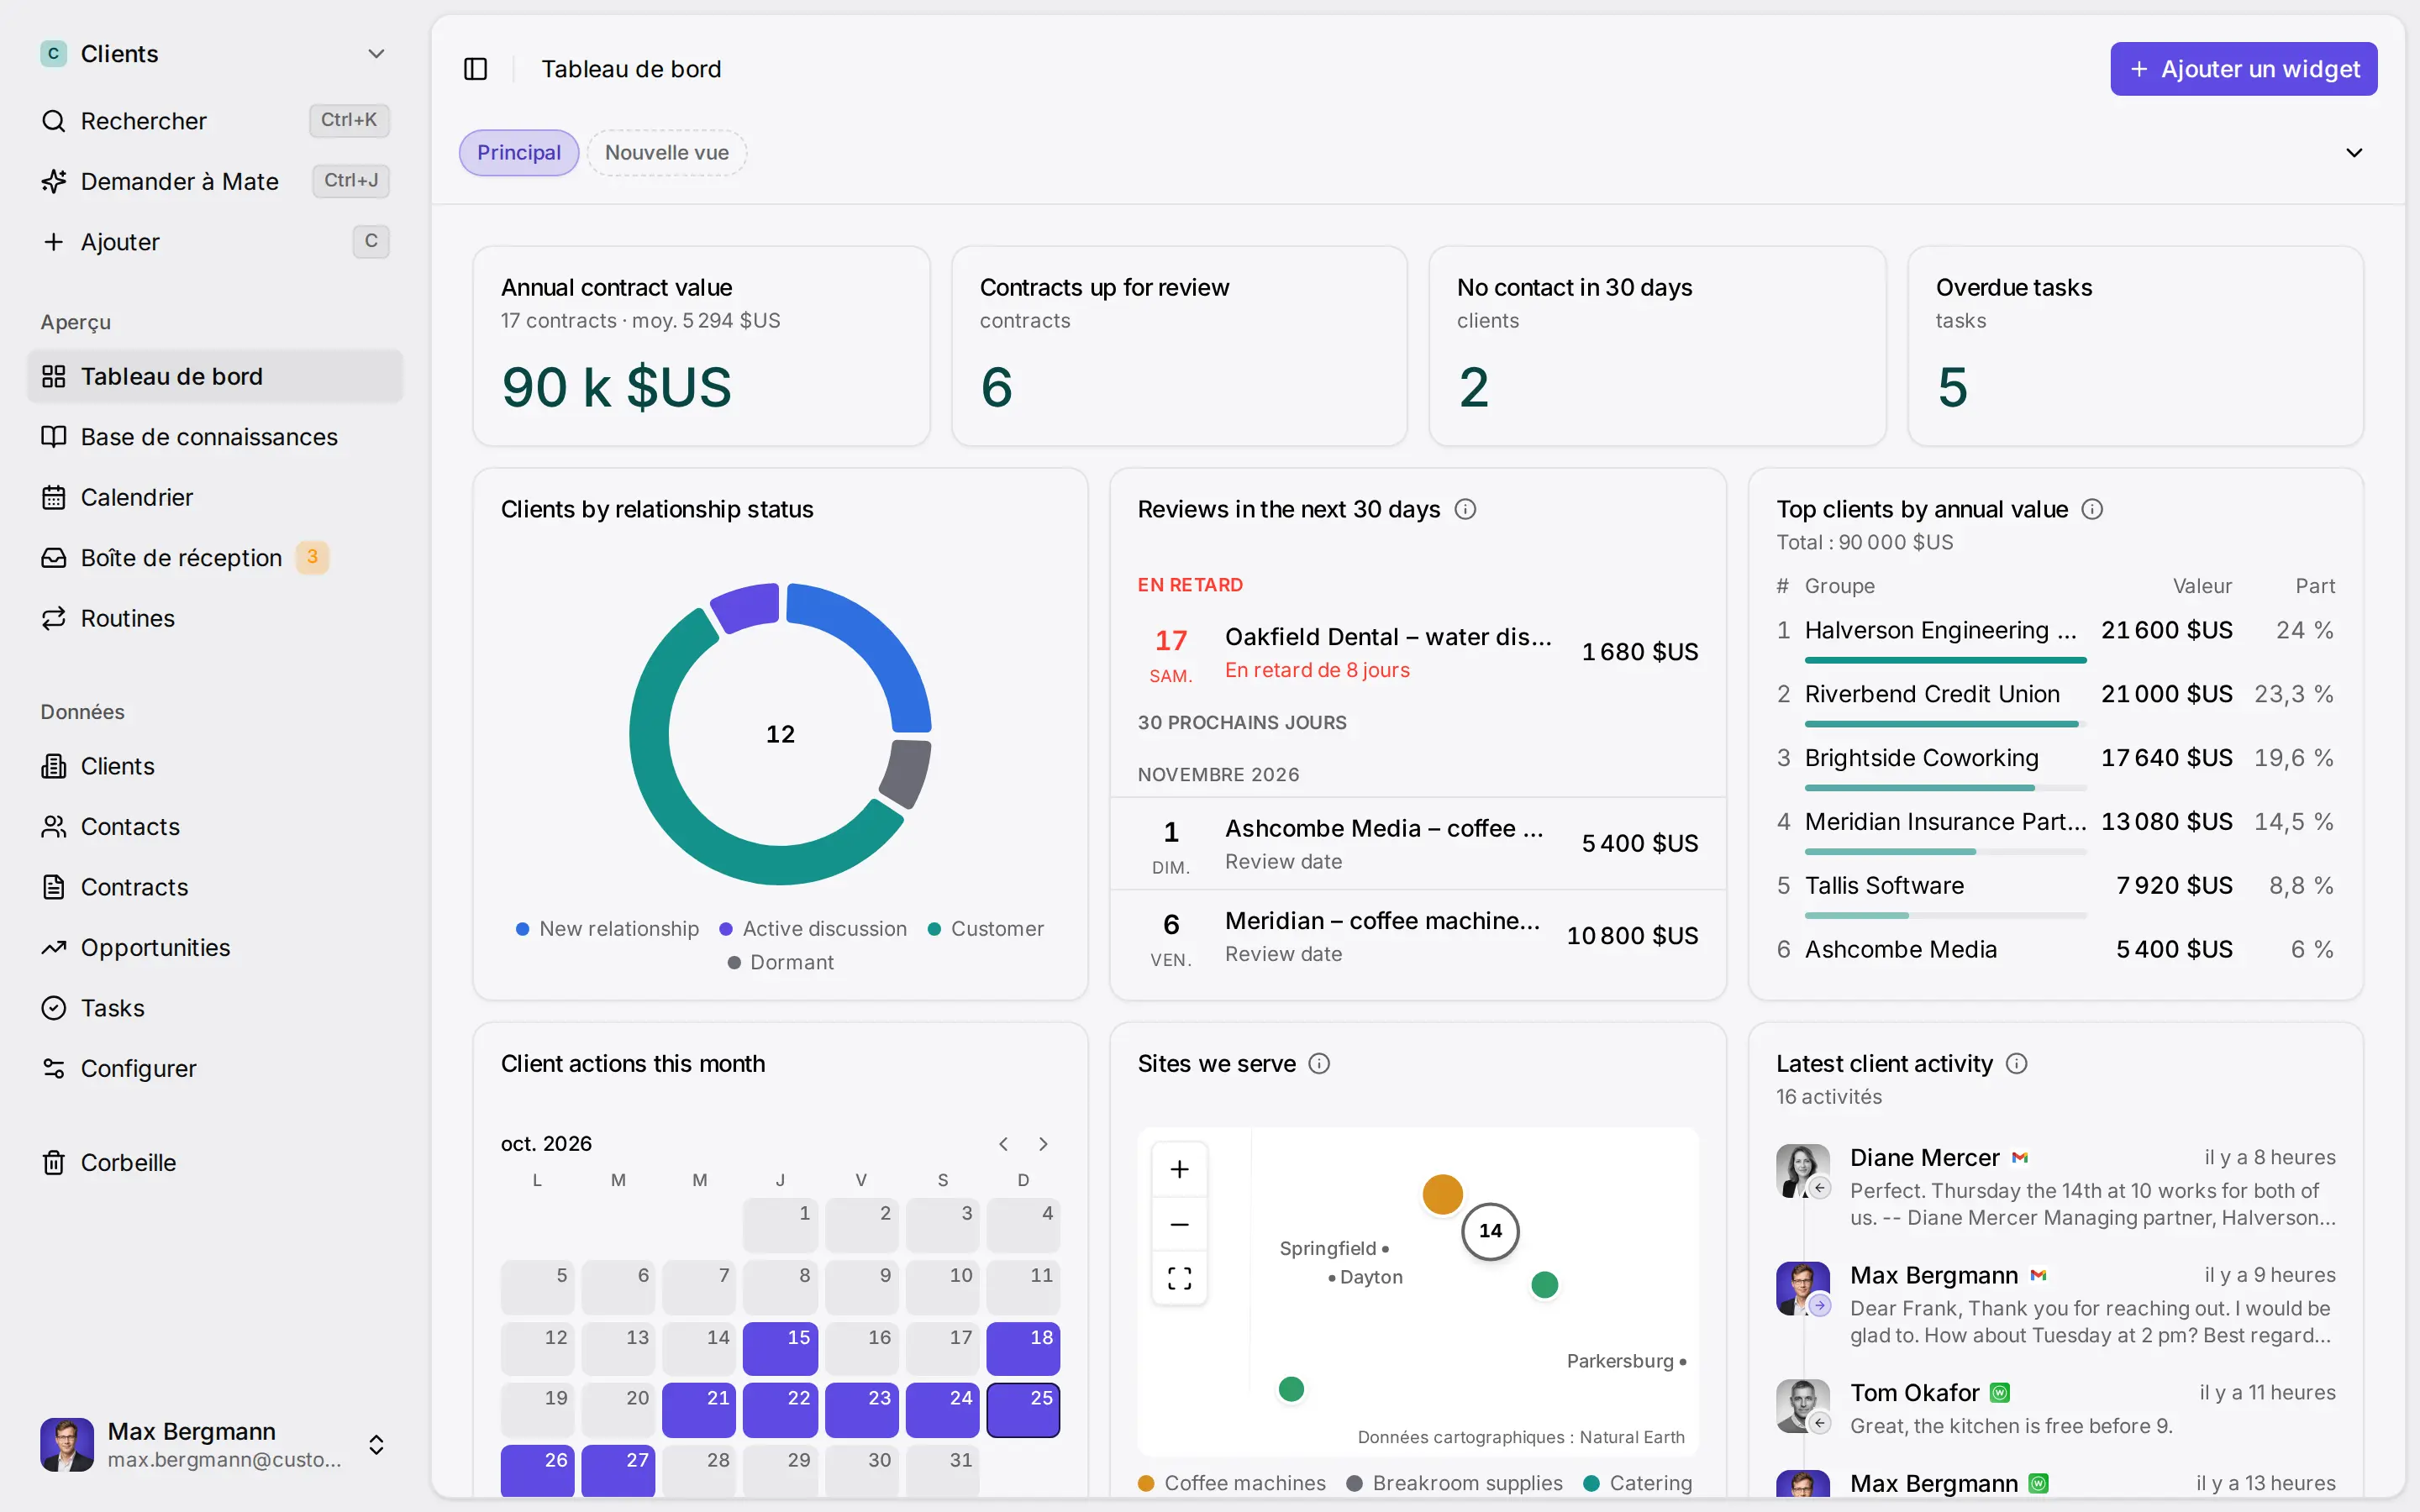
Task: Show info for Latest client activity
Action: pyautogui.click(x=2017, y=1063)
